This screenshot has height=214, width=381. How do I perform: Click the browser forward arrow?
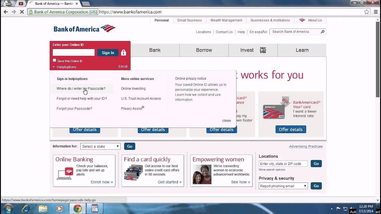click(14, 12)
